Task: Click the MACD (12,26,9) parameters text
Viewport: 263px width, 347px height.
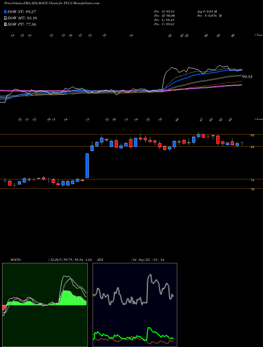Action: click(70, 260)
